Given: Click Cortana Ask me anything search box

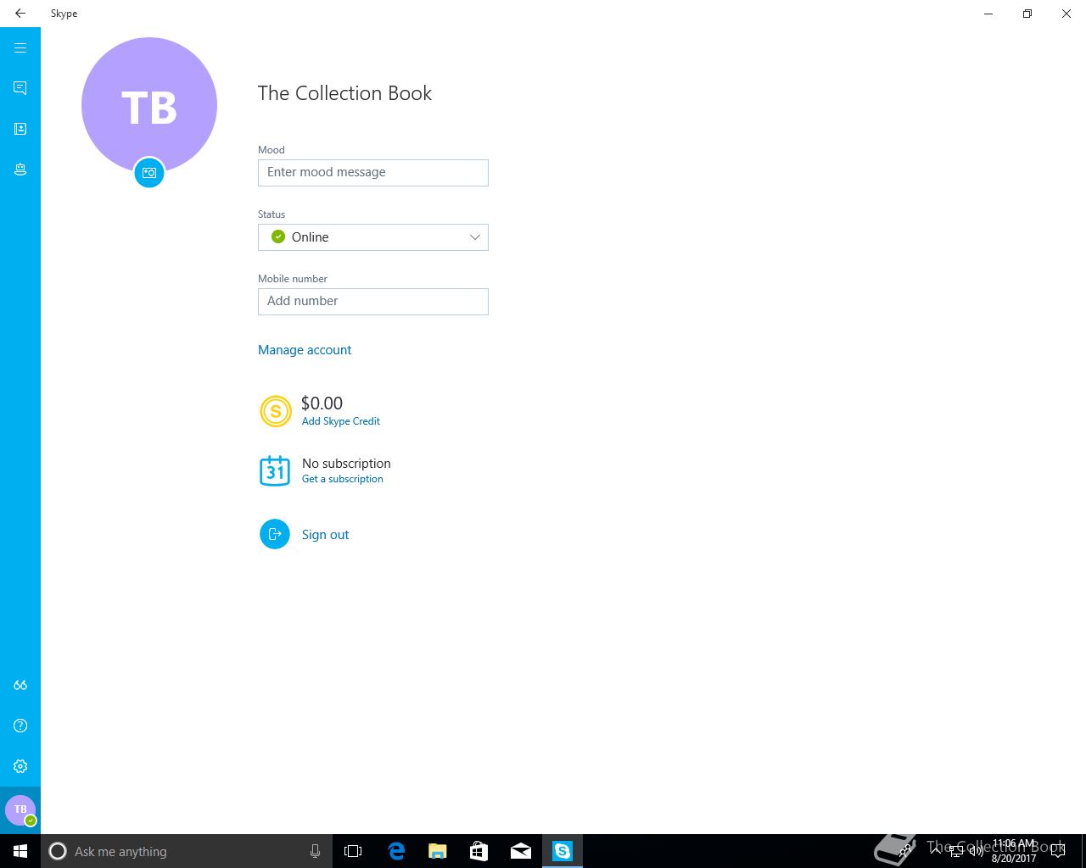Looking at the screenshot, I should pyautogui.click(x=186, y=851).
